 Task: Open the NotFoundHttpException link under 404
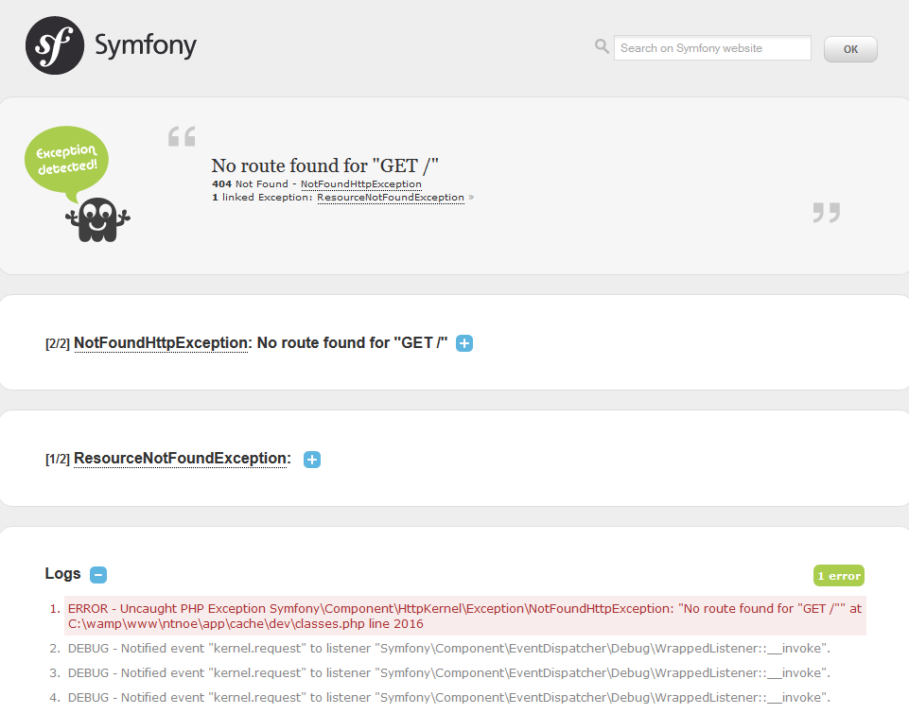pos(360,184)
